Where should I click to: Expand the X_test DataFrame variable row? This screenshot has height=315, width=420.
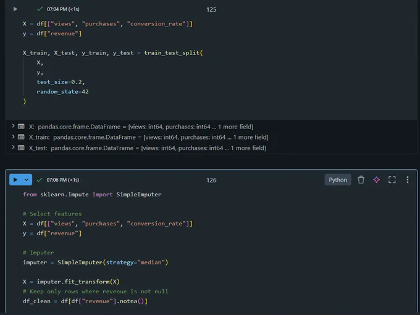click(x=13, y=148)
